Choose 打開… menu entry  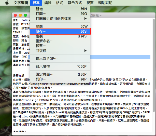pos(60,14)
